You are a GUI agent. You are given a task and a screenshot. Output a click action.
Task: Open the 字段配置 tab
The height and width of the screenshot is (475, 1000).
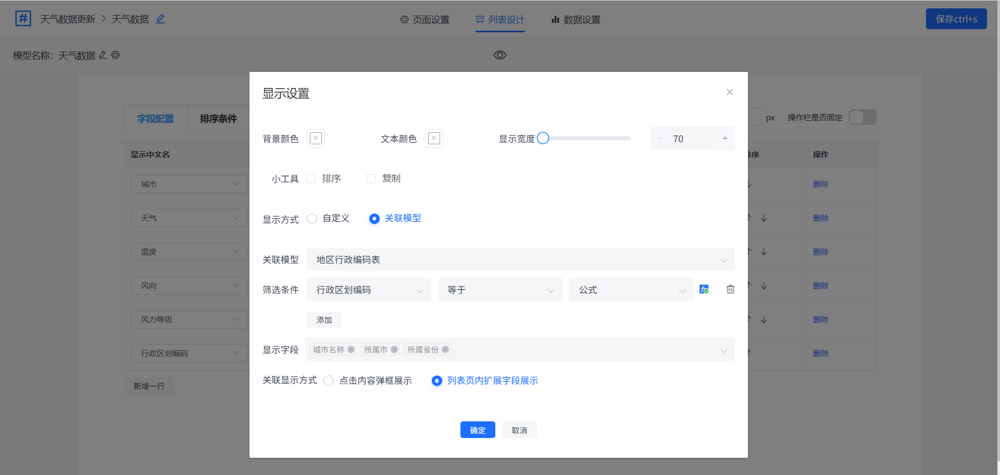coord(155,119)
